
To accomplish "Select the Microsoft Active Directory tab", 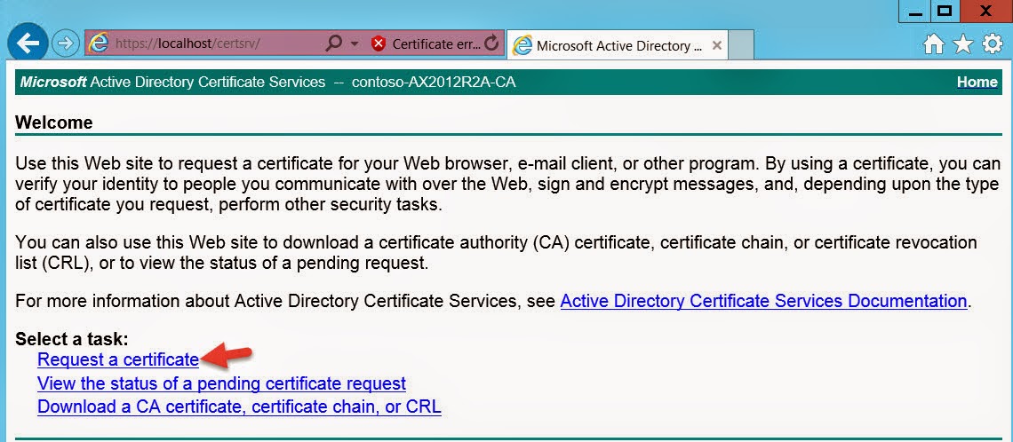I will point(613,45).
